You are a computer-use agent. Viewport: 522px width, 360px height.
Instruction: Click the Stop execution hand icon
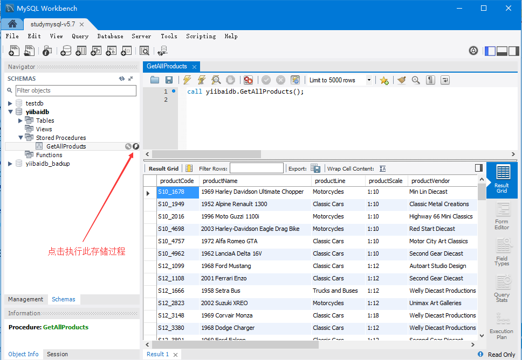coord(230,80)
